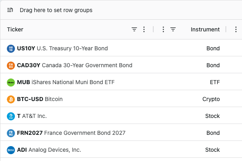Select the FRN2027 France Government Bond row
Viewport: 242px width, 161px height.
121,133
